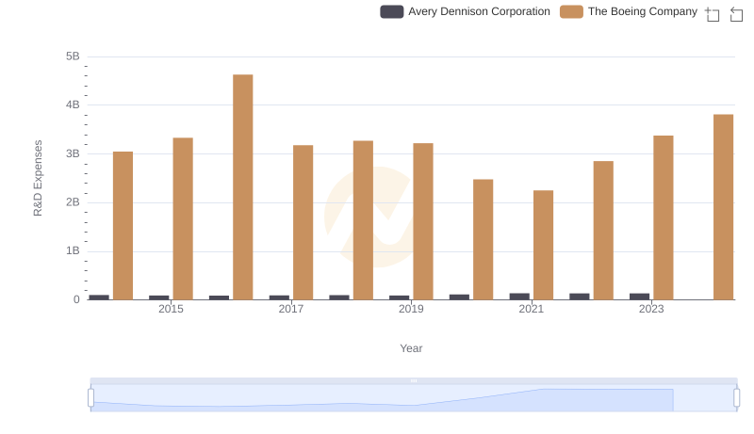
Task: Click the 1B y-axis label
Action: [73, 250]
